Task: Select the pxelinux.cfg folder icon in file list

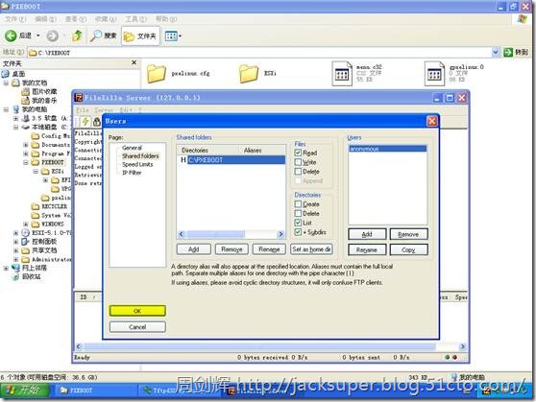Action: [x=157, y=74]
